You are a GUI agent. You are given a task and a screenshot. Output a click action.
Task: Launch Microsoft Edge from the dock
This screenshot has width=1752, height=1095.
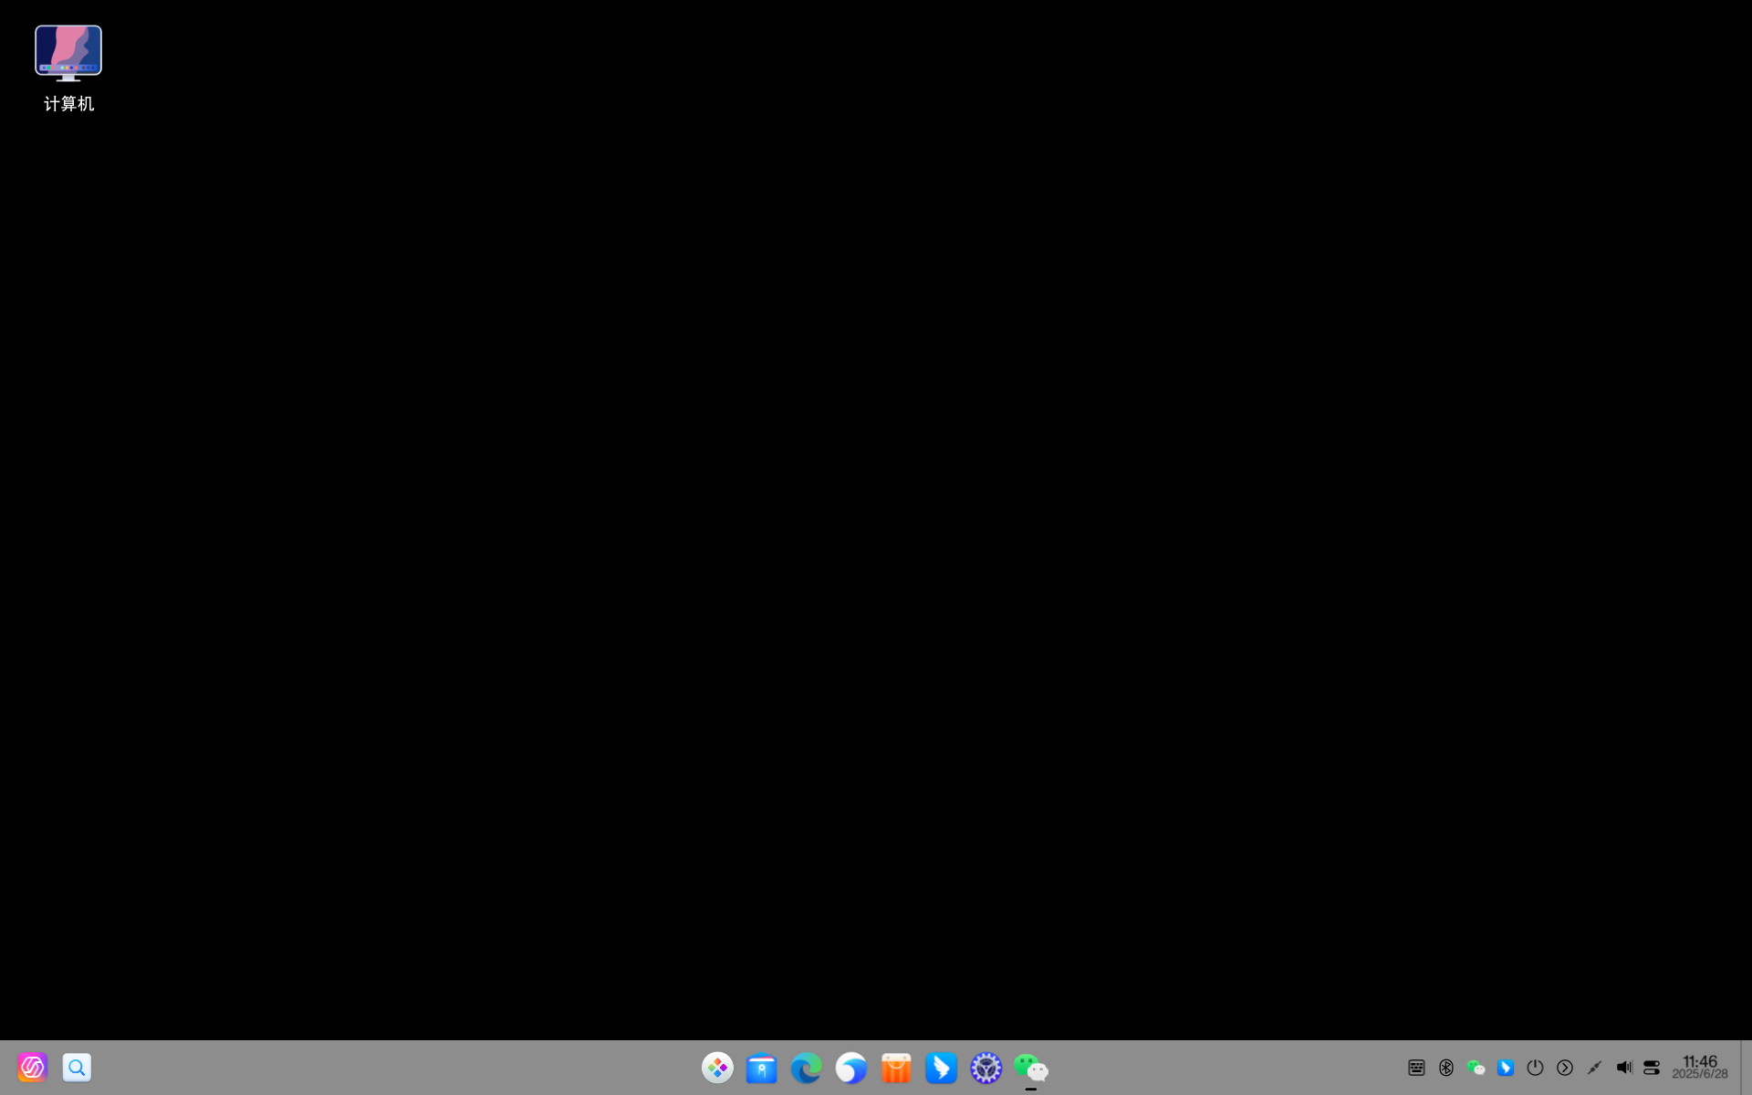807,1068
